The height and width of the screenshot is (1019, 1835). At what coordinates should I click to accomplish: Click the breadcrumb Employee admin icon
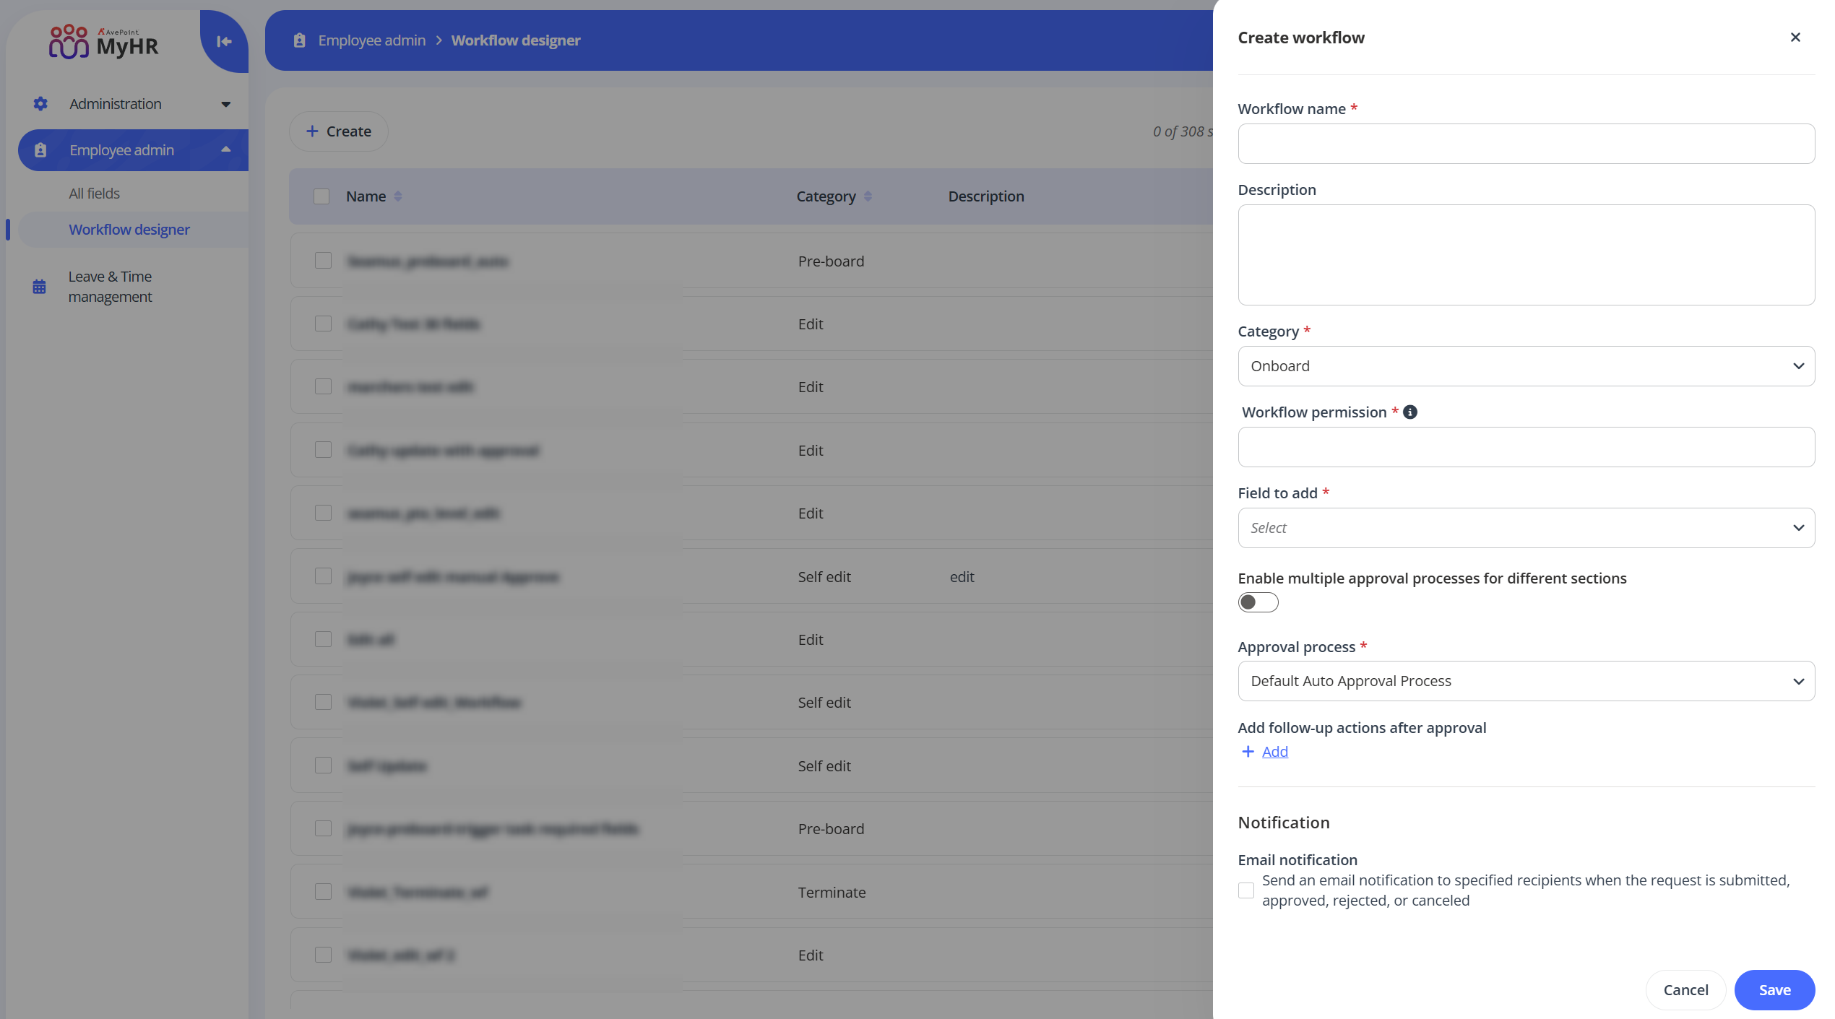pyautogui.click(x=300, y=40)
